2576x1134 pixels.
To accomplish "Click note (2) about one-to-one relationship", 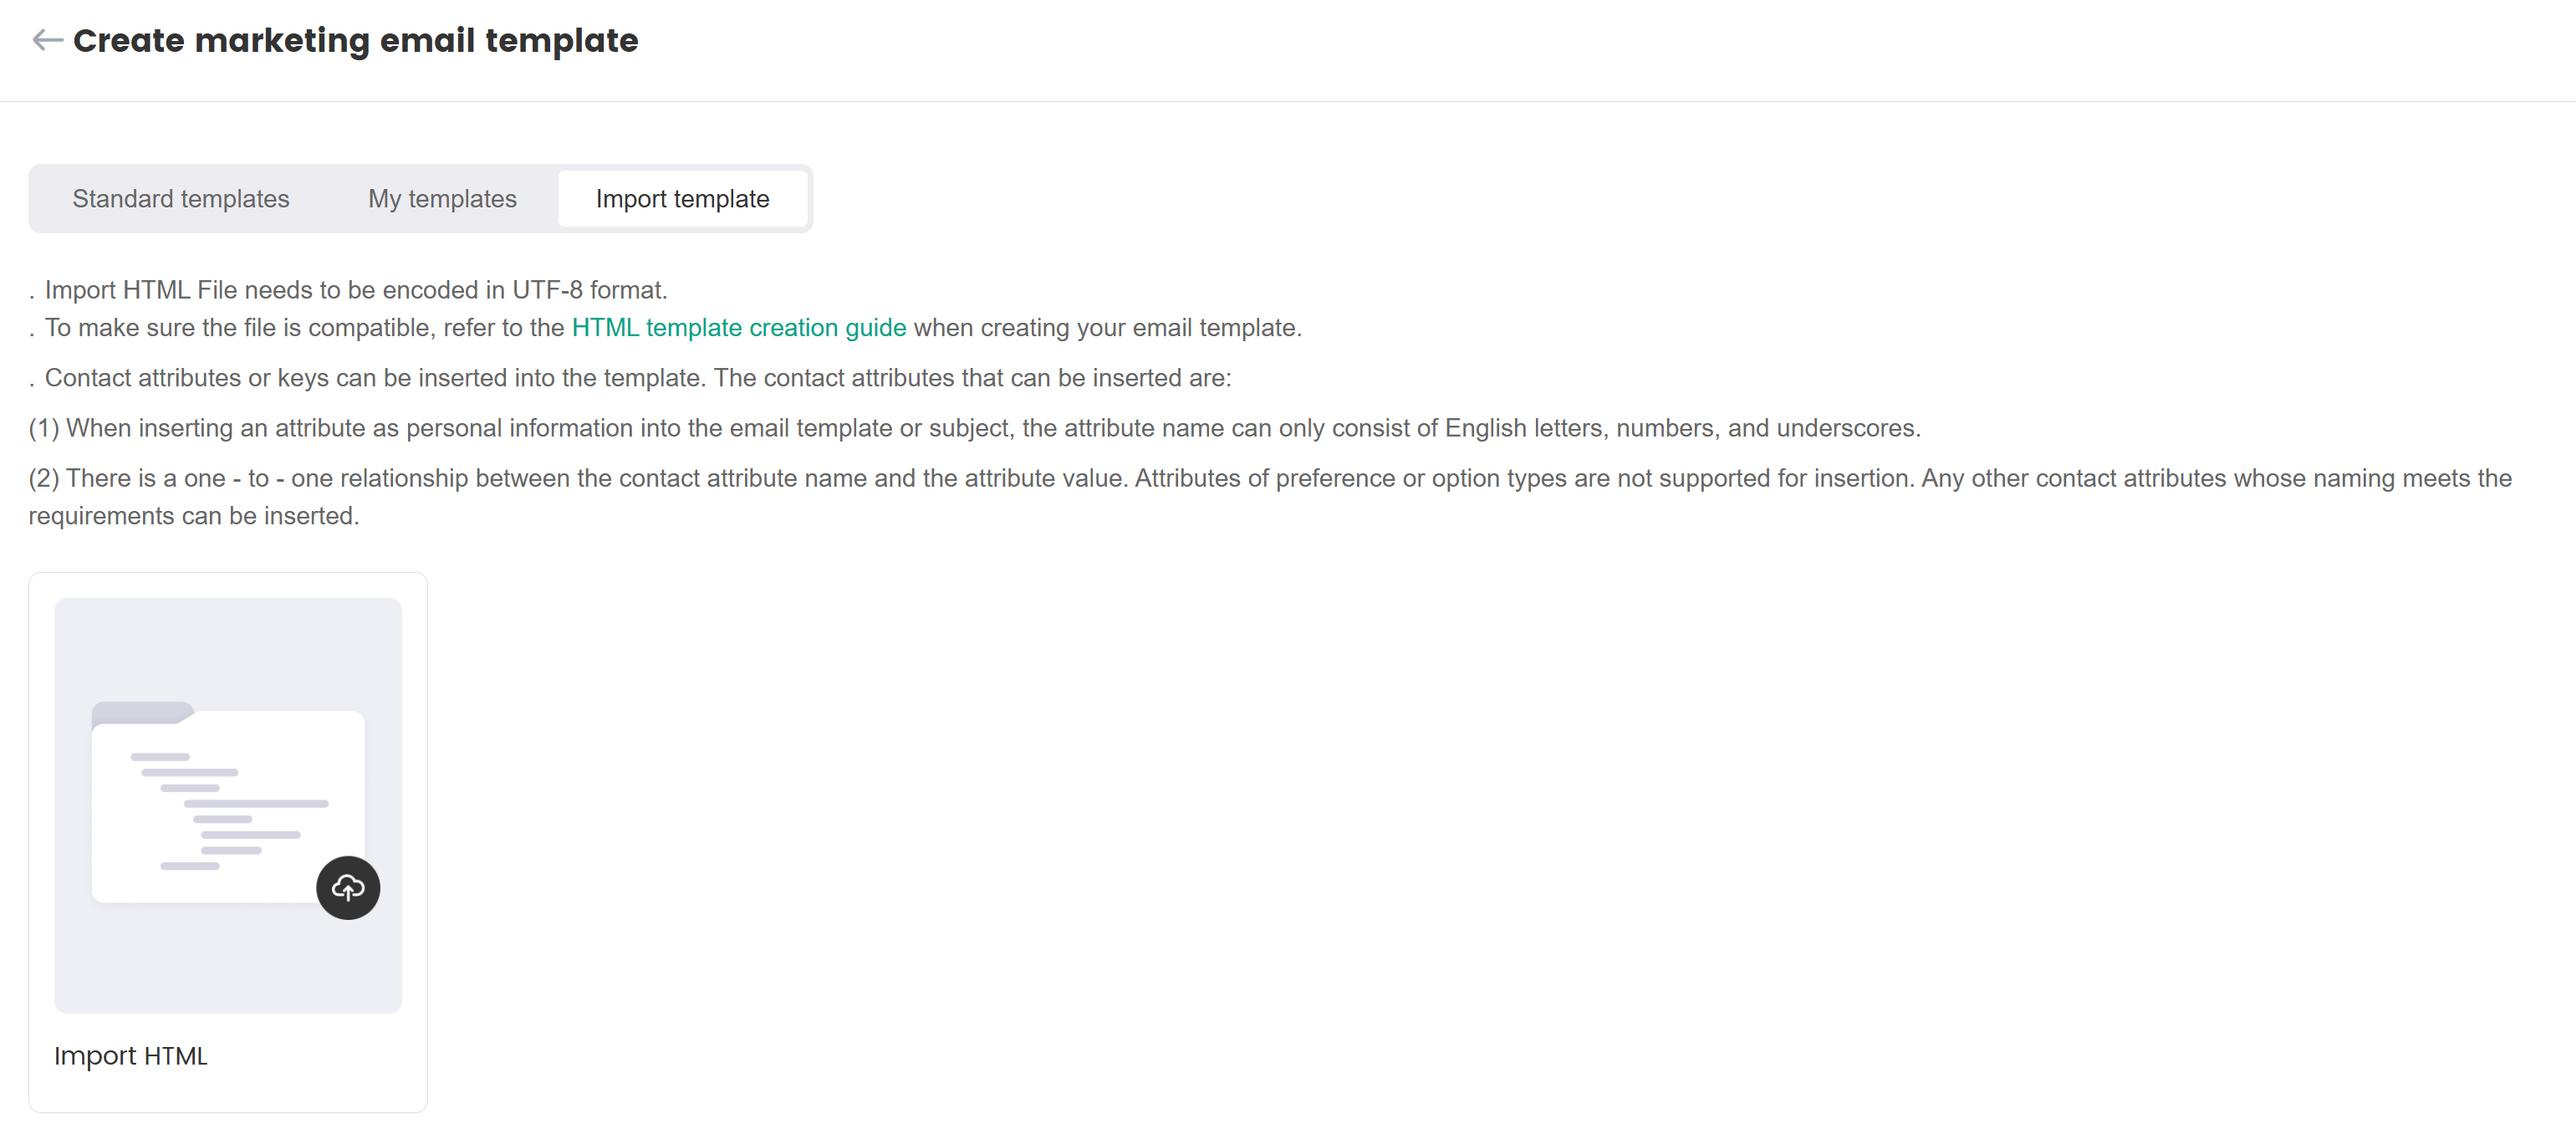I will point(1269,478).
